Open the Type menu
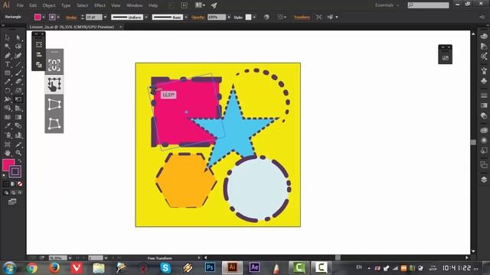 [66, 5]
